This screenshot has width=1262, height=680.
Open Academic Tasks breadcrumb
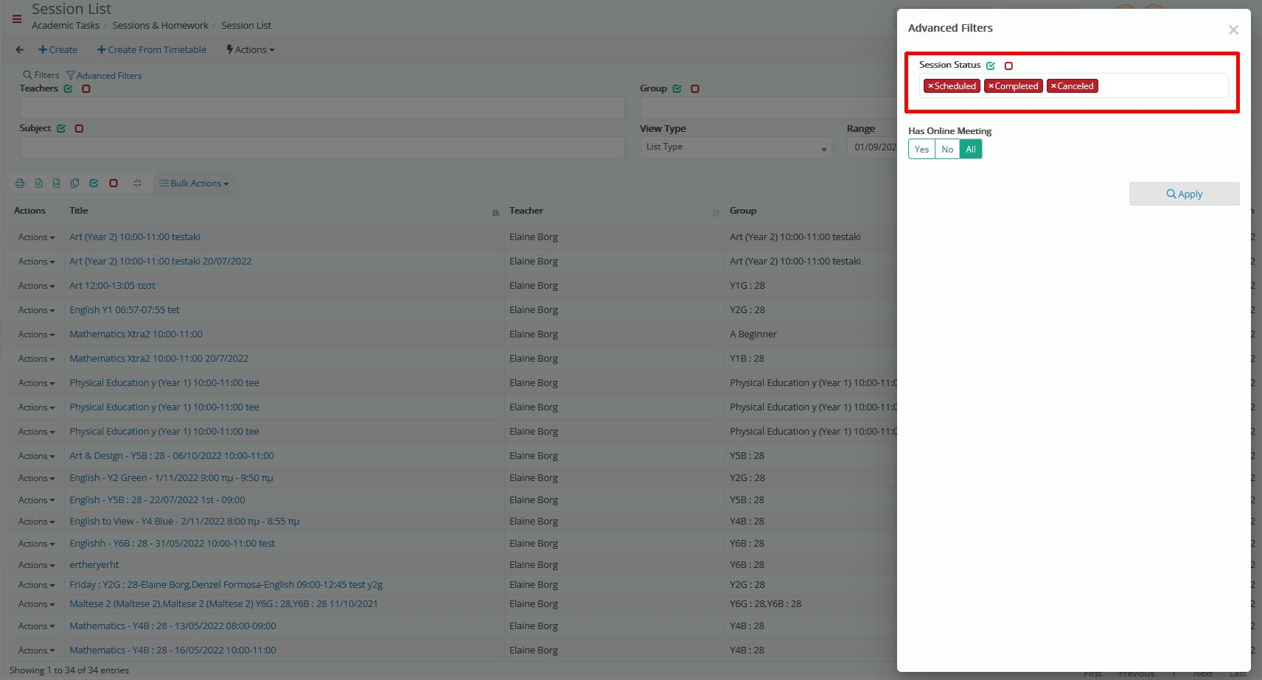[66, 25]
